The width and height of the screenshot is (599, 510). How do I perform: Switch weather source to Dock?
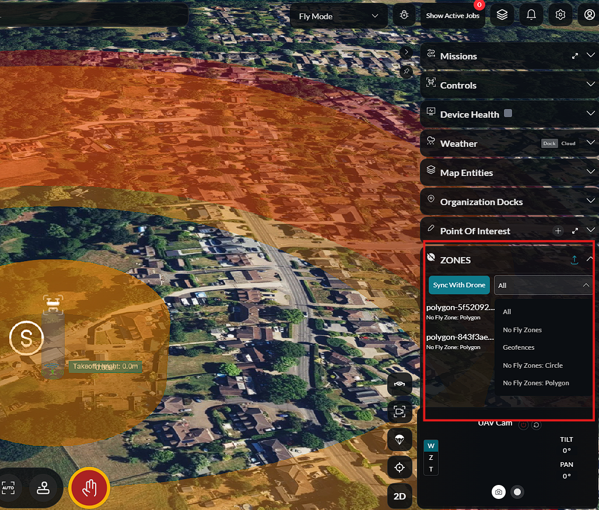click(549, 143)
